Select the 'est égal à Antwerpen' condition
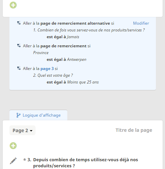The width and height of the screenshot is (165, 169). tap(67, 59)
